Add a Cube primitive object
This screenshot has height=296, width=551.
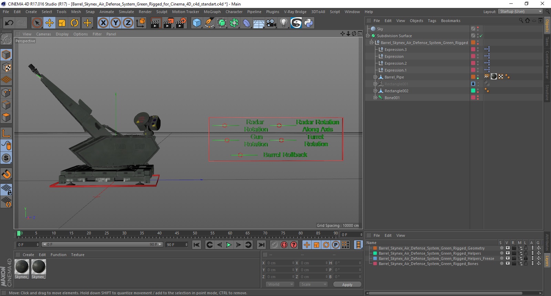click(197, 23)
